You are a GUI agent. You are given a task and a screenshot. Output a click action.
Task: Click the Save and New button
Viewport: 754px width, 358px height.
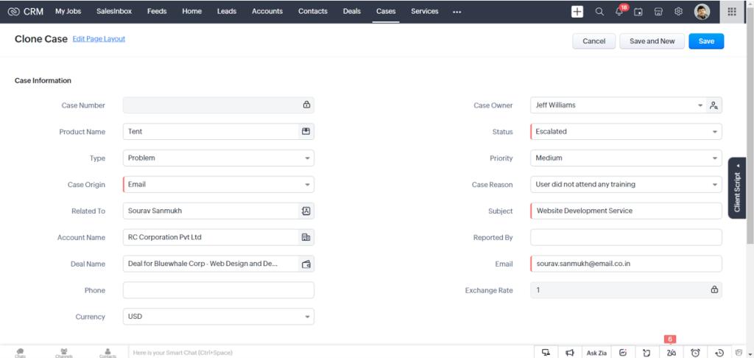click(x=652, y=41)
